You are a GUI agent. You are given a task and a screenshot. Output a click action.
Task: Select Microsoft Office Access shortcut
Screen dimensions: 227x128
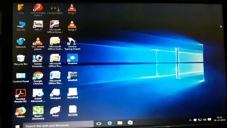tap(55, 27)
